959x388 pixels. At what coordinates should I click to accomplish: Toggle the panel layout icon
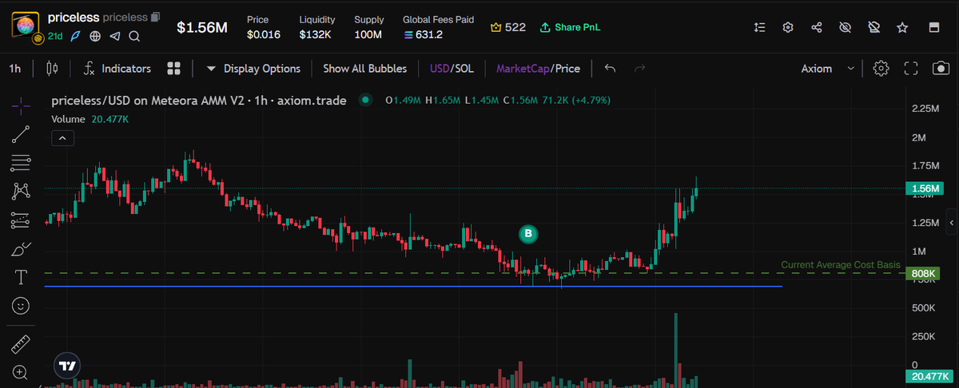click(x=933, y=27)
